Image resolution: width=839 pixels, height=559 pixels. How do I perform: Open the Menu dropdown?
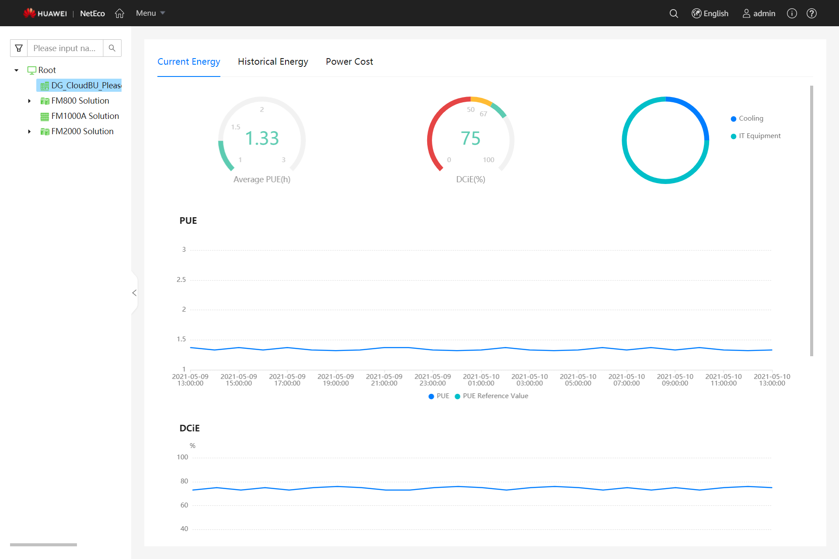pyautogui.click(x=150, y=14)
